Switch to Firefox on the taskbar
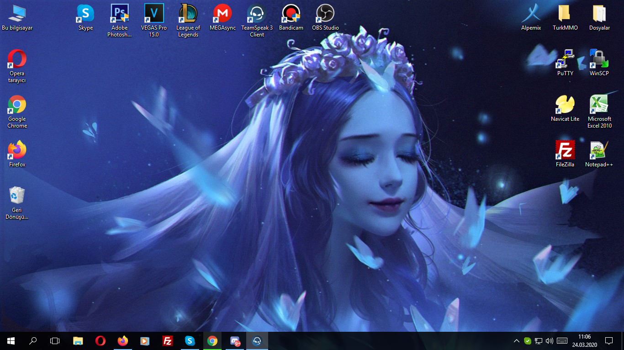The width and height of the screenshot is (624, 350). coord(122,341)
